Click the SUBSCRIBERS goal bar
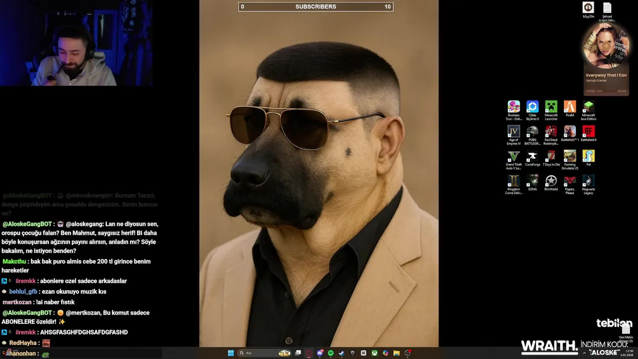 [x=316, y=6]
